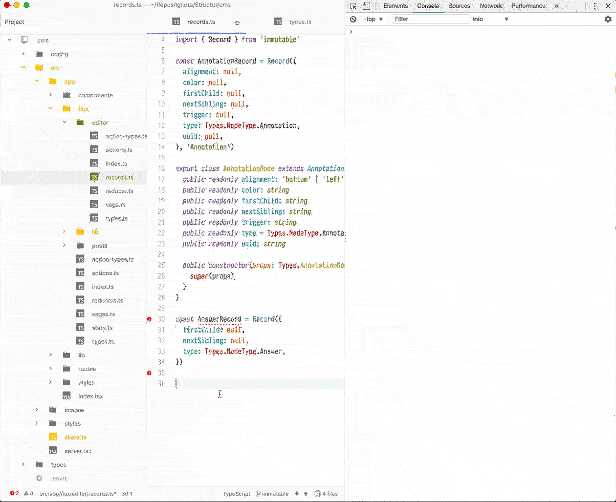Clear the console with the ban icon
The height and width of the screenshot is (502, 616).
353,19
